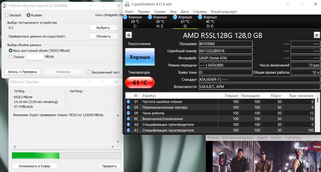Select 'Переназначенные сектора' attribute row
Image resolution: width=321 pixels, height=172 pixels.
(x=220, y=107)
